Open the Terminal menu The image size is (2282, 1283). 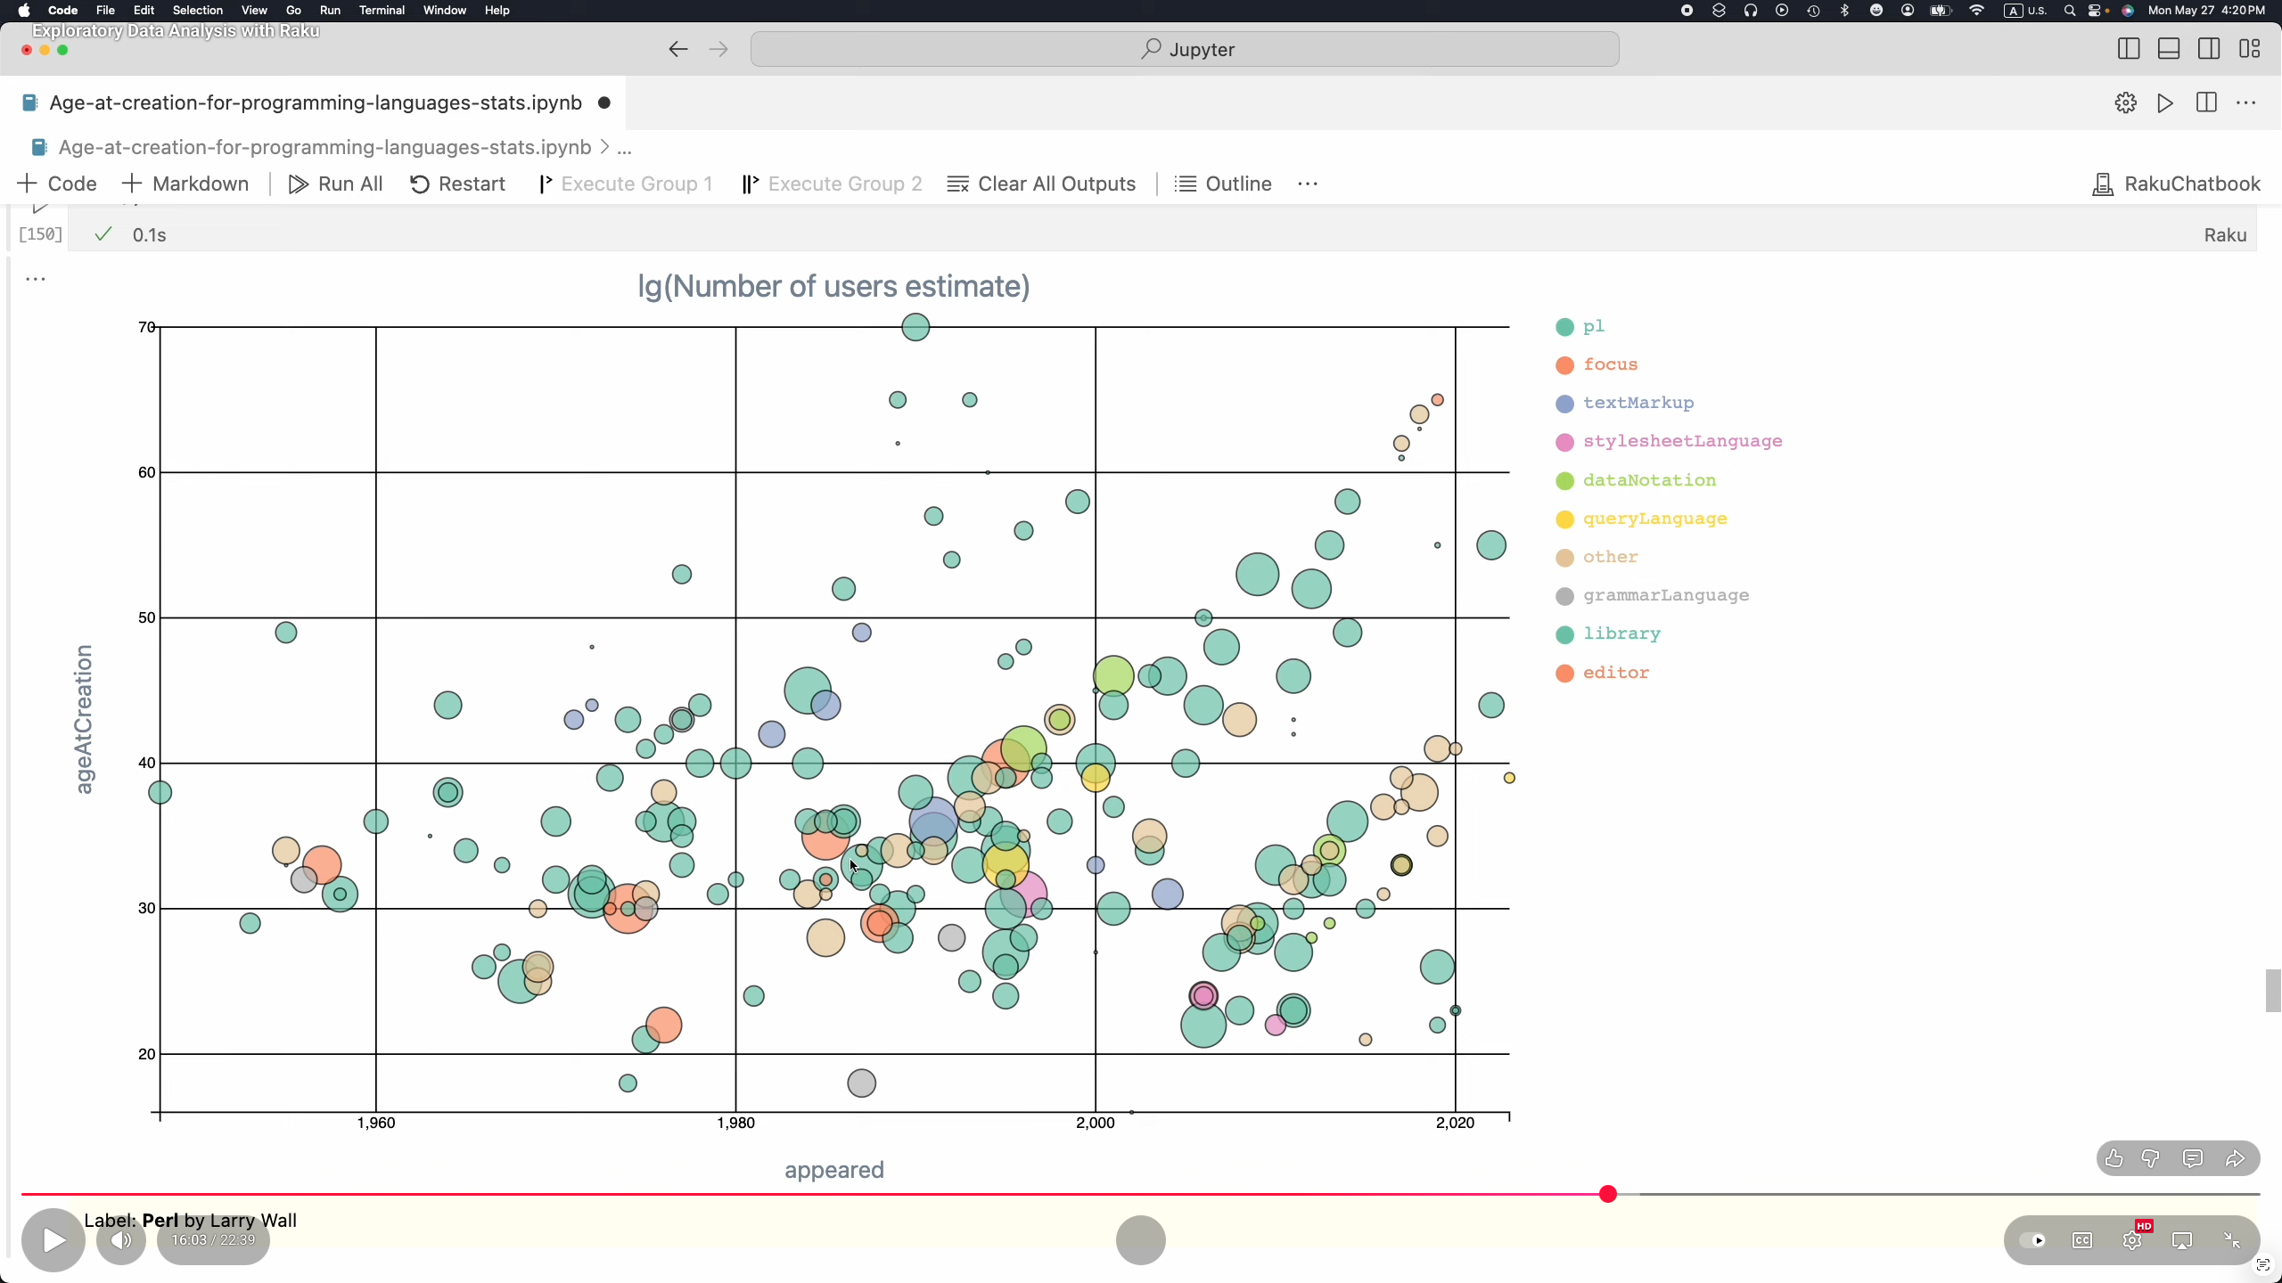(382, 10)
